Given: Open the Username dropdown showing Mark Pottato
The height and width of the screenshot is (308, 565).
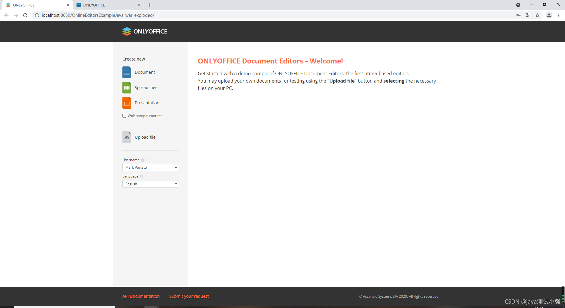Looking at the screenshot, I should [x=151, y=168].
